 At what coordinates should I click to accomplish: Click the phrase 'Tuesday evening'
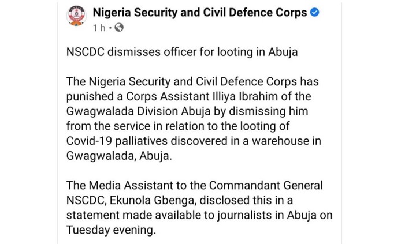click(x=111, y=230)
